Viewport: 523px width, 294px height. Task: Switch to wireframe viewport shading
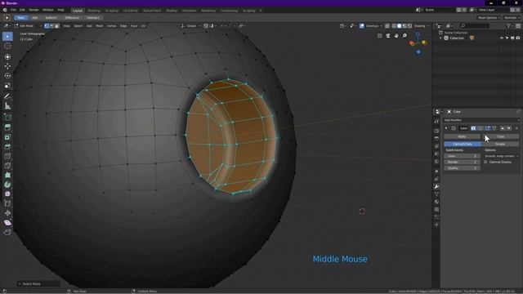[394, 25]
